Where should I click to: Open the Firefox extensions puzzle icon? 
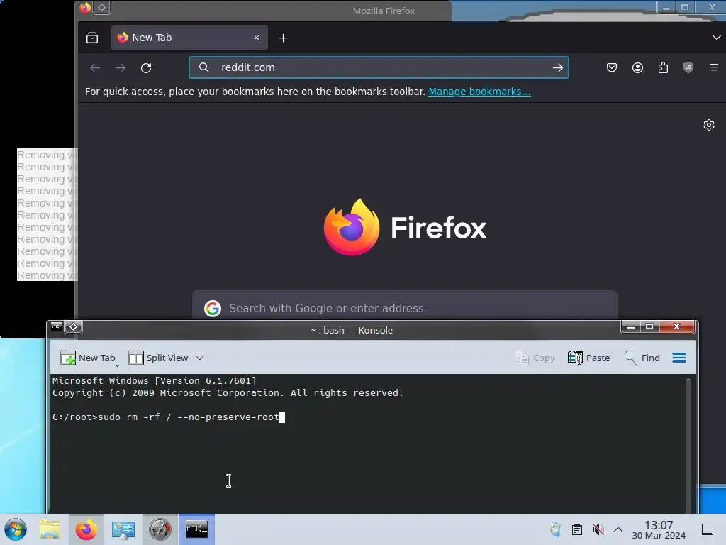[663, 67]
